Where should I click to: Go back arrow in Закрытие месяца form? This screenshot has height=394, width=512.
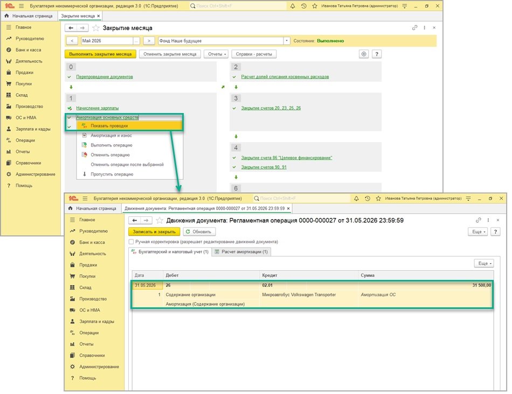(x=71, y=28)
